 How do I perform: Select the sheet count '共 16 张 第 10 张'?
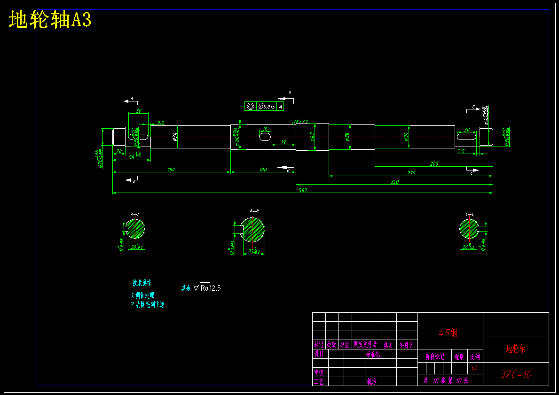pos(446,381)
